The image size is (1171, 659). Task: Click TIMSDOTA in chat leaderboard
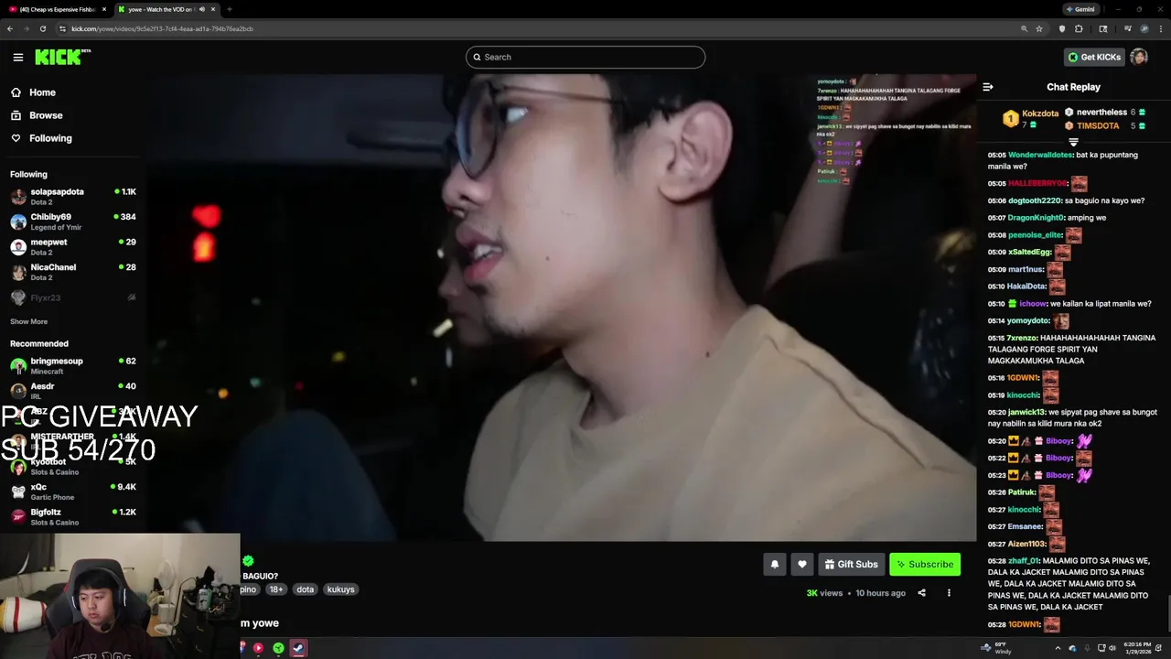pyautogui.click(x=1098, y=126)
